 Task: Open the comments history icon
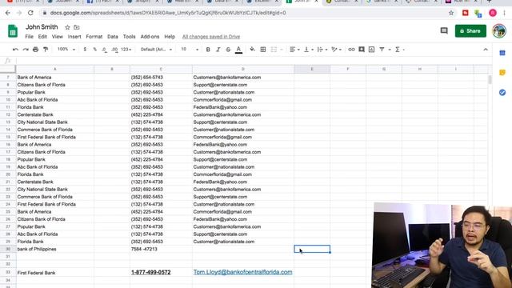coord(444,31)
